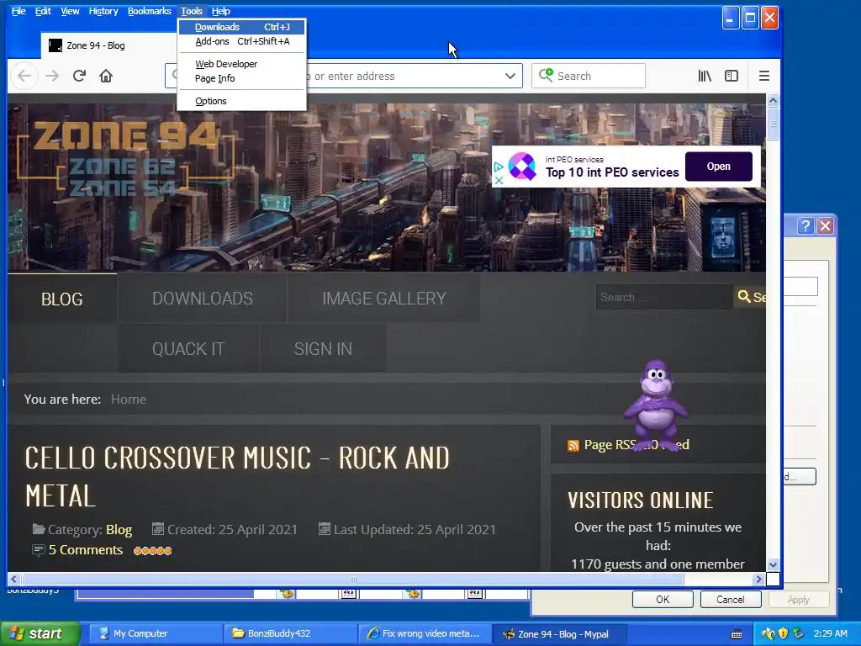Click the AdChoices triangle icon
This screenshot has width=861, height=646.
499,167
